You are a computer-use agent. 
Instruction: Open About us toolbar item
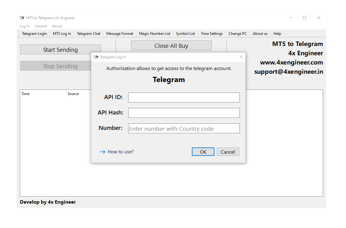pyautogui.click(x=260, y=34)
